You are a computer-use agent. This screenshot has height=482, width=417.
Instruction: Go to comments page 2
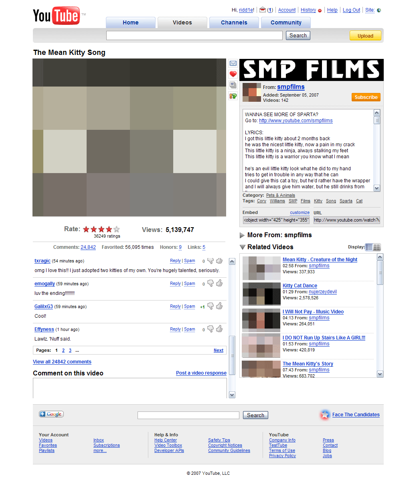point(63,350)
